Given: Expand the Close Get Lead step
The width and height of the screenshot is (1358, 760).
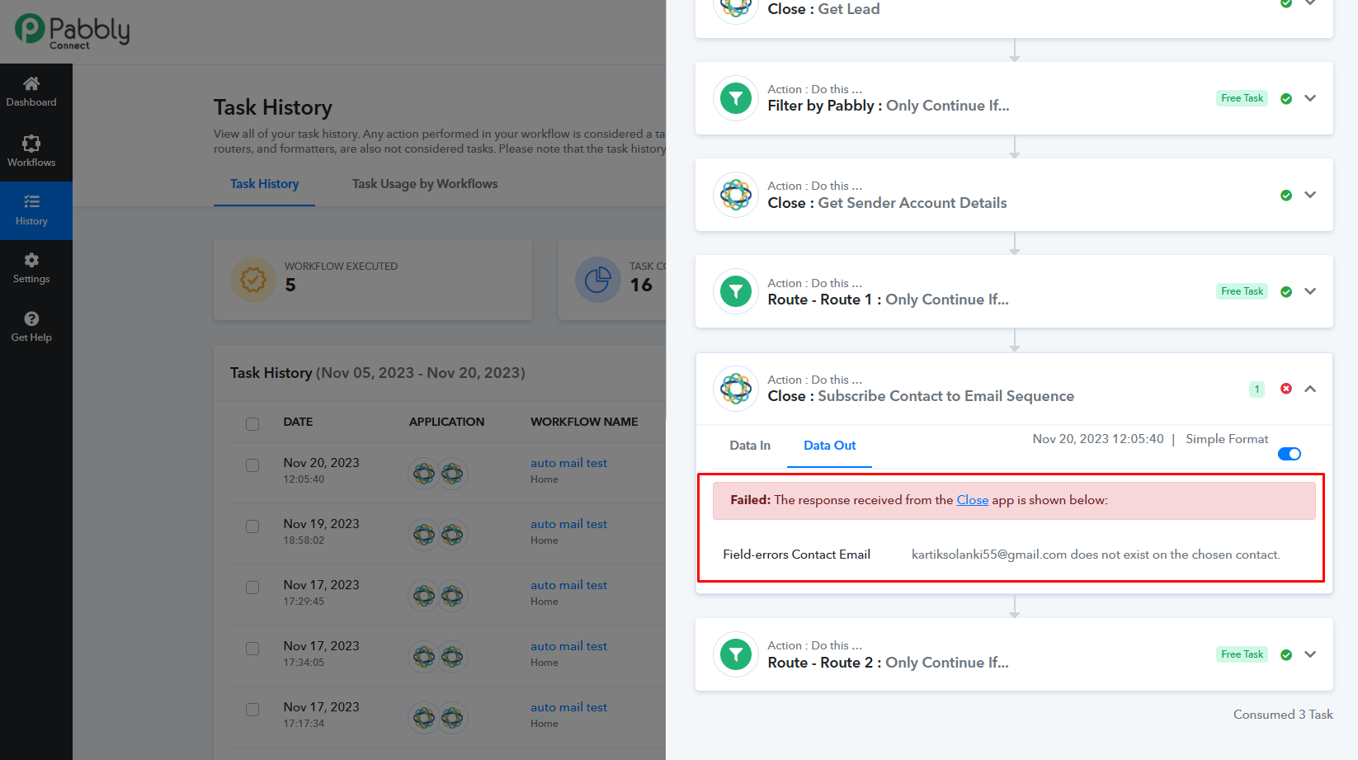Looking at the screenshot, I should point(1310,3).
